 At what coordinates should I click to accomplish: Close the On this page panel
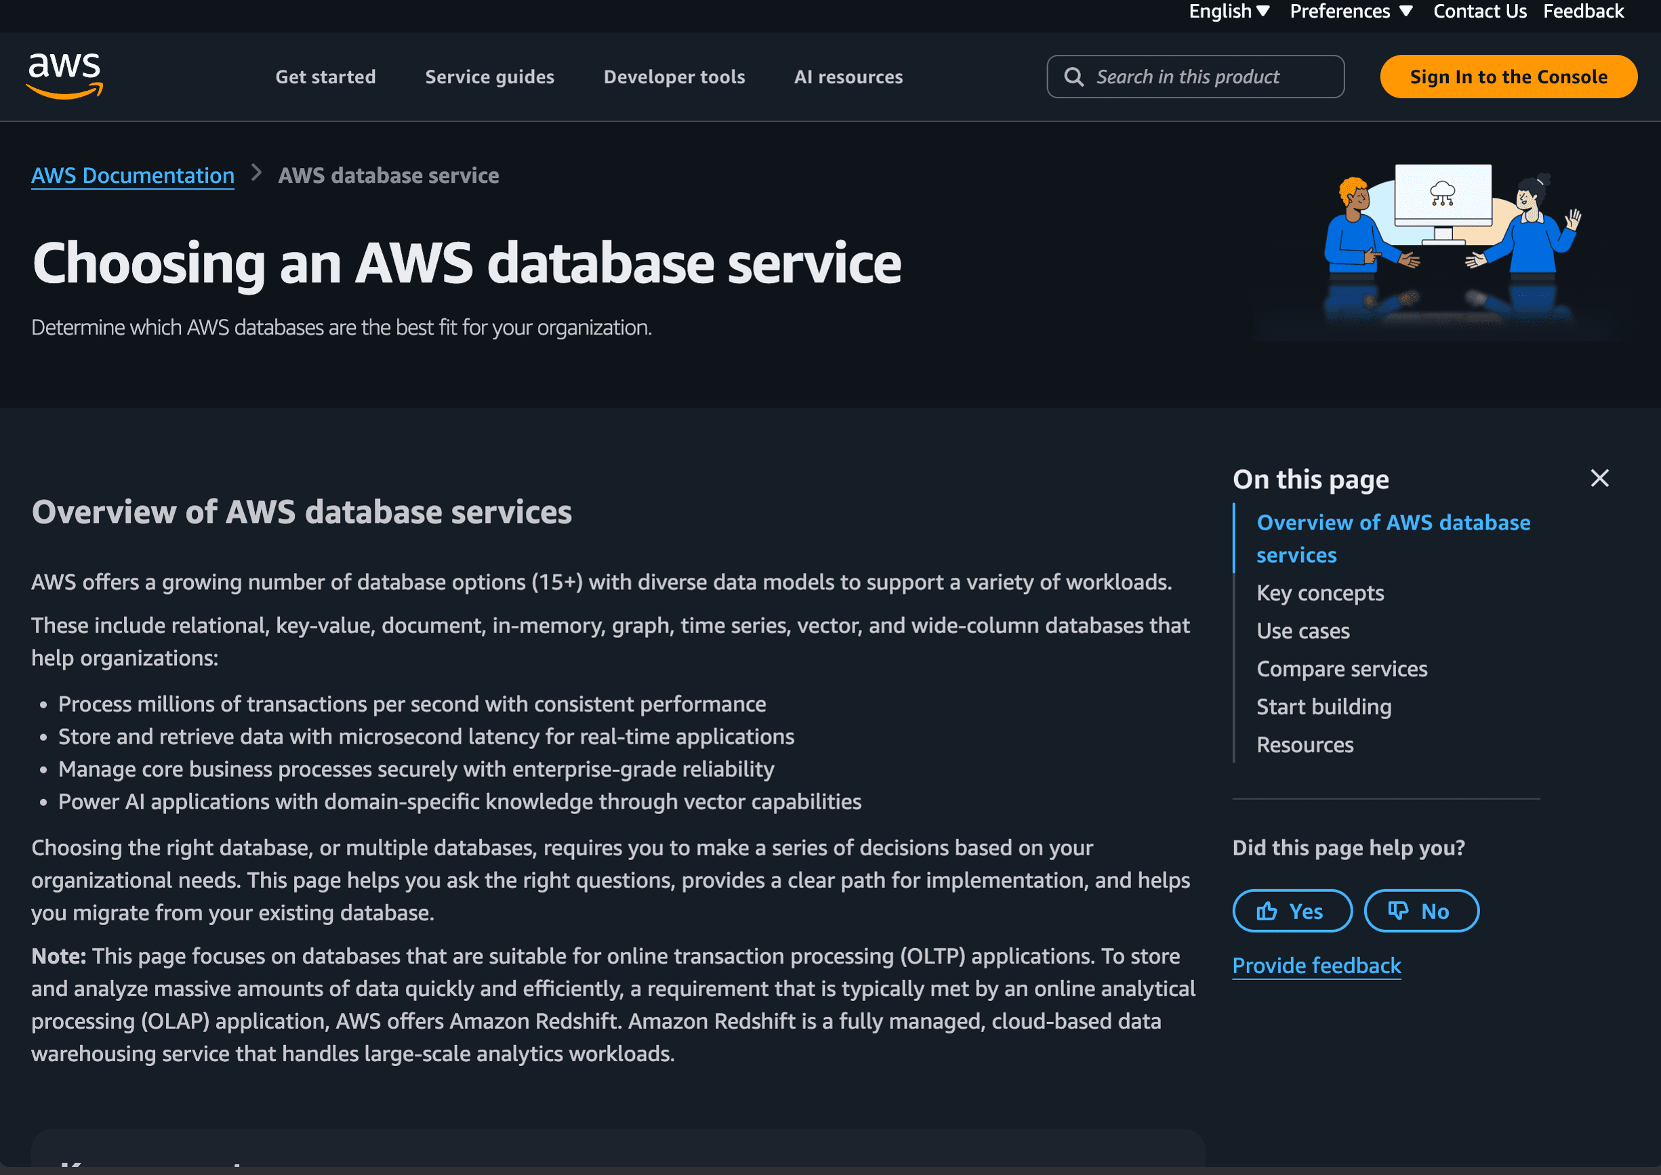(x=1599, y=478)
